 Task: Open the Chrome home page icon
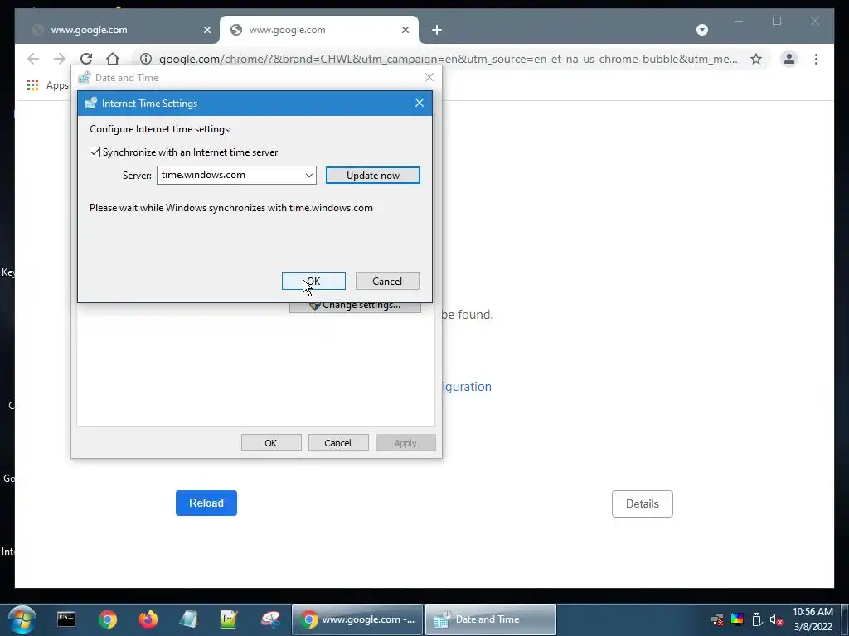click(x=113, y=59)
